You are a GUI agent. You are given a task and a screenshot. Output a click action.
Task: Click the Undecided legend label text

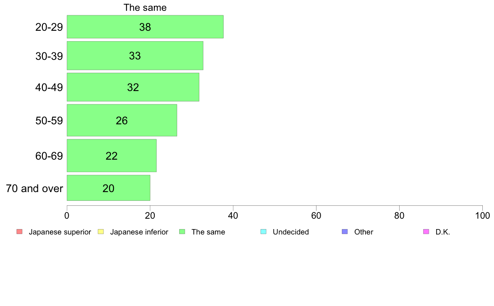click(x=291, y=232)
